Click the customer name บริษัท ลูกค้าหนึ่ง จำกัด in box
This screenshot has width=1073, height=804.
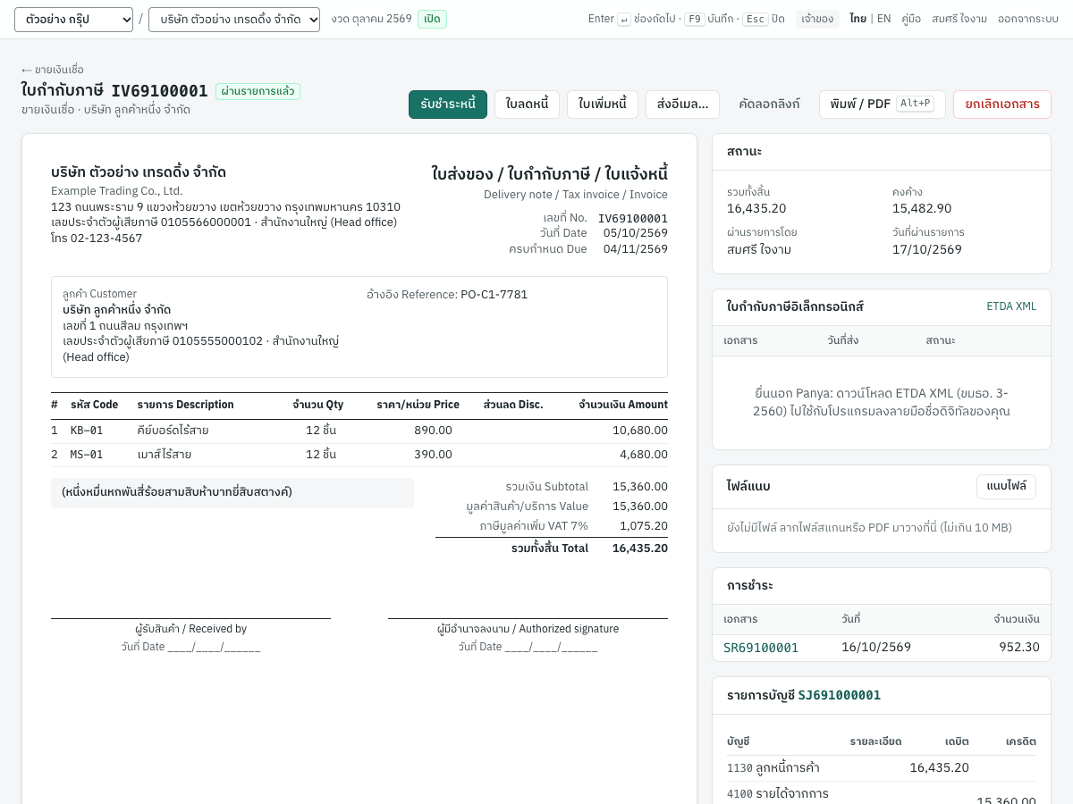[x=117, y=310]
